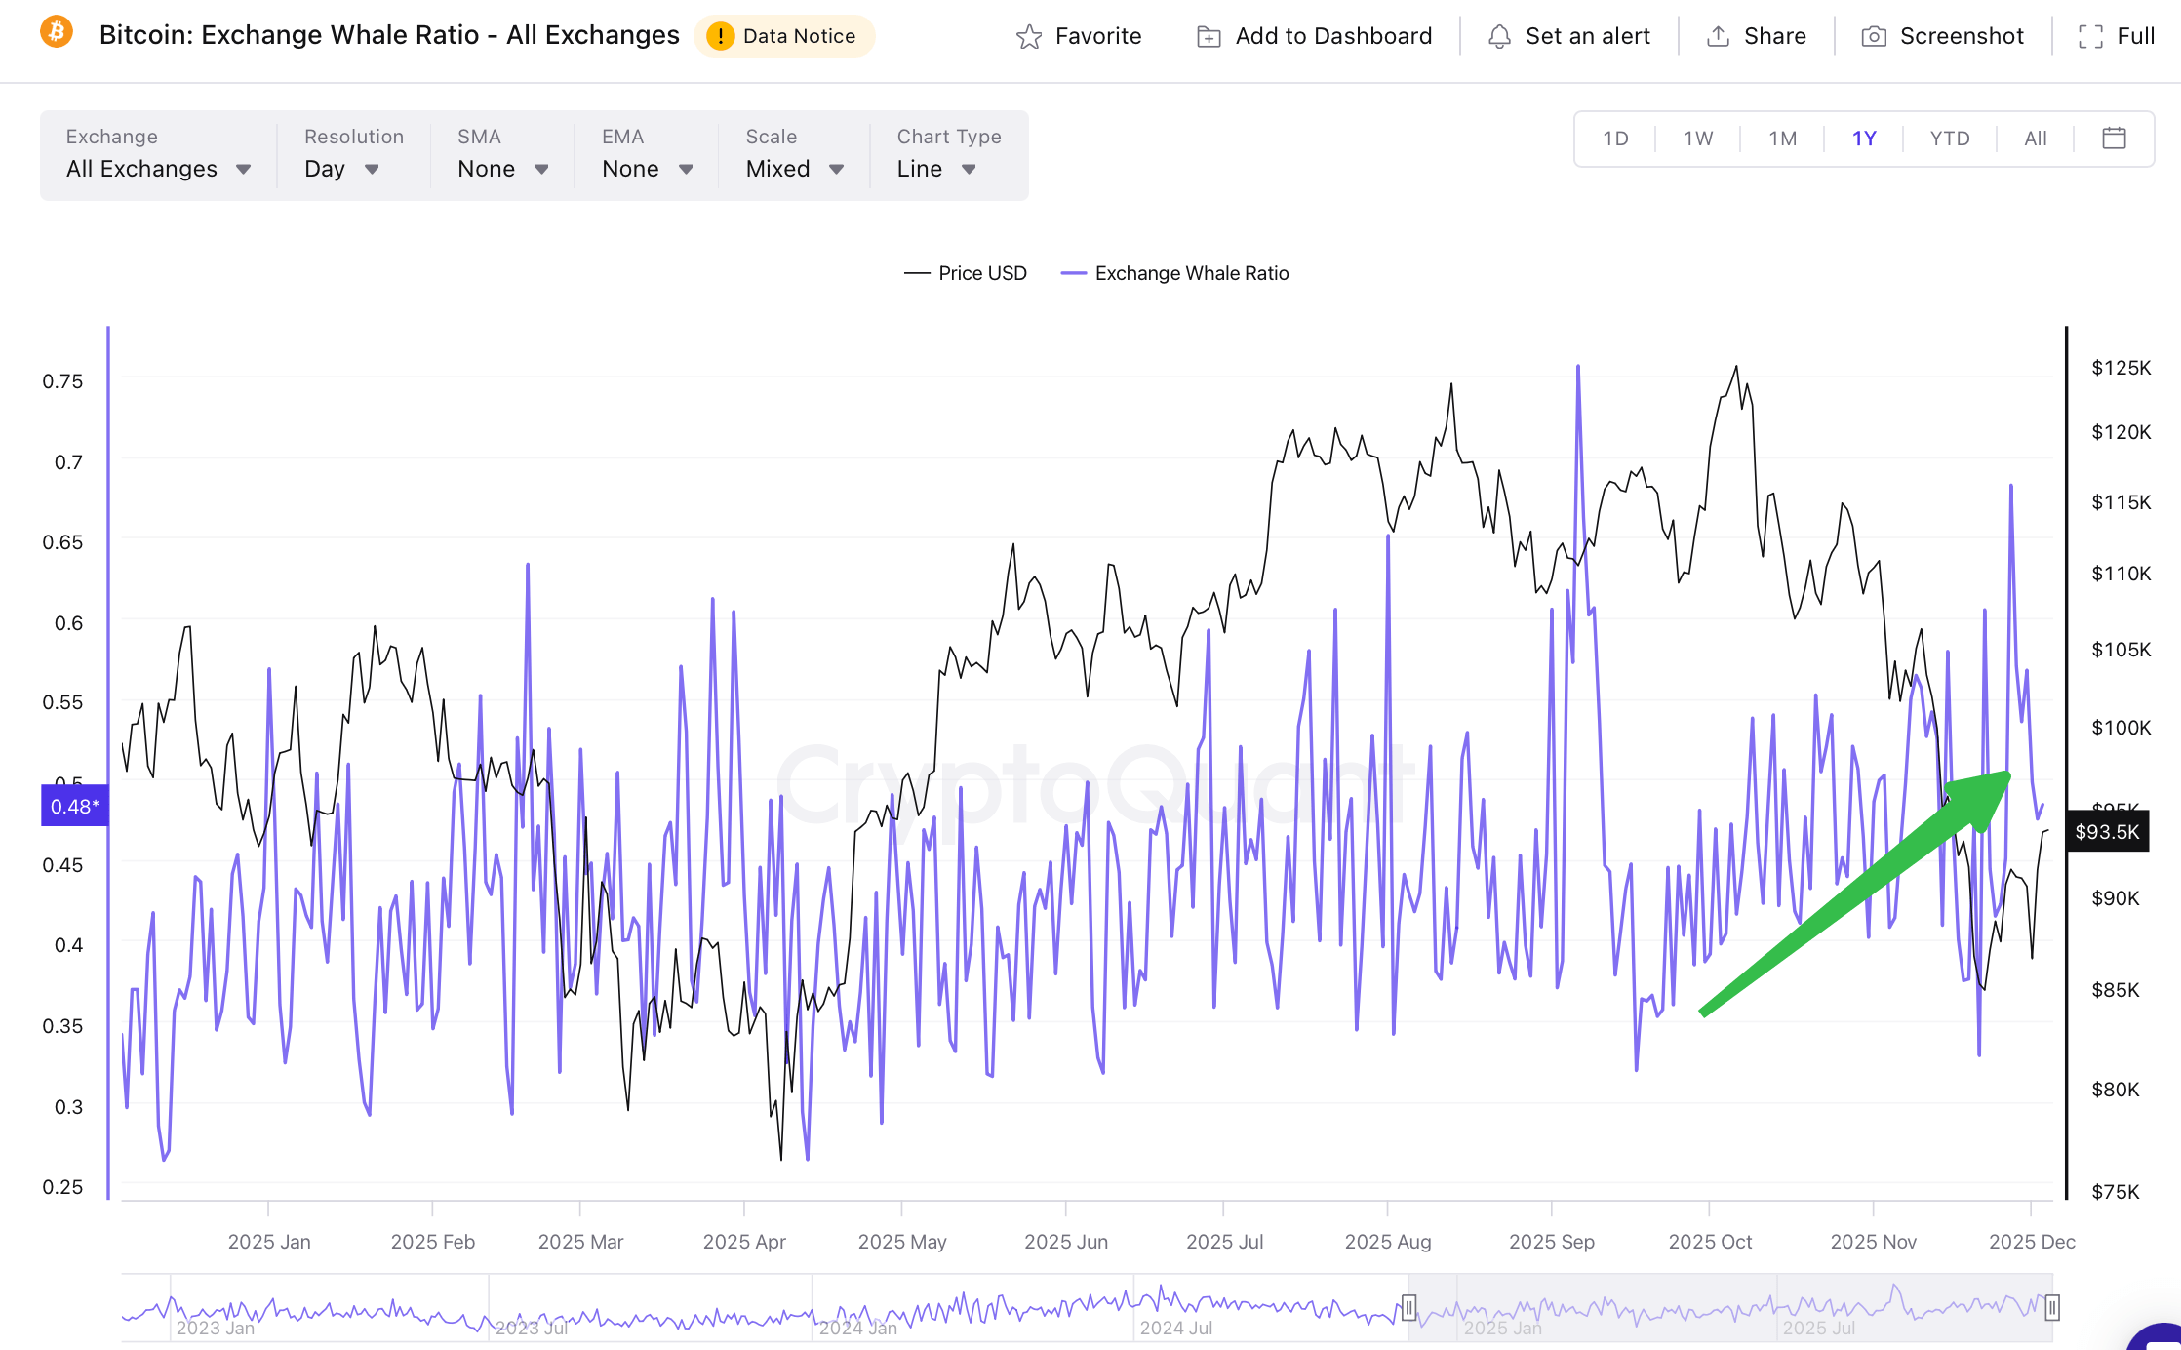This screenshot has width=2181, height=1350.
Task: Toggle Favorite for this chart
Action: [1079, 35]
